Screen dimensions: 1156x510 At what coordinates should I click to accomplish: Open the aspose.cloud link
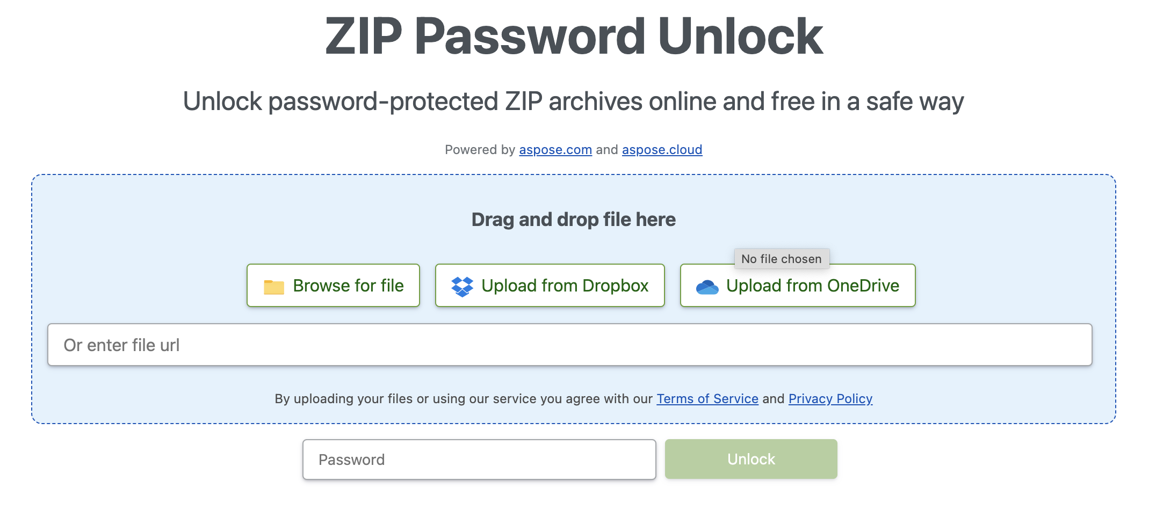coord(662,150)
